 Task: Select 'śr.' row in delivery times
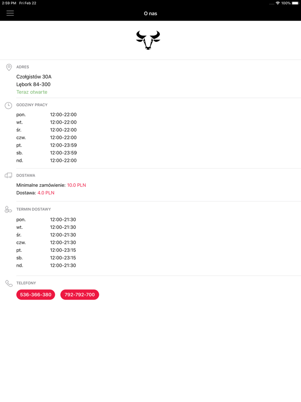(x=46, y=235)
